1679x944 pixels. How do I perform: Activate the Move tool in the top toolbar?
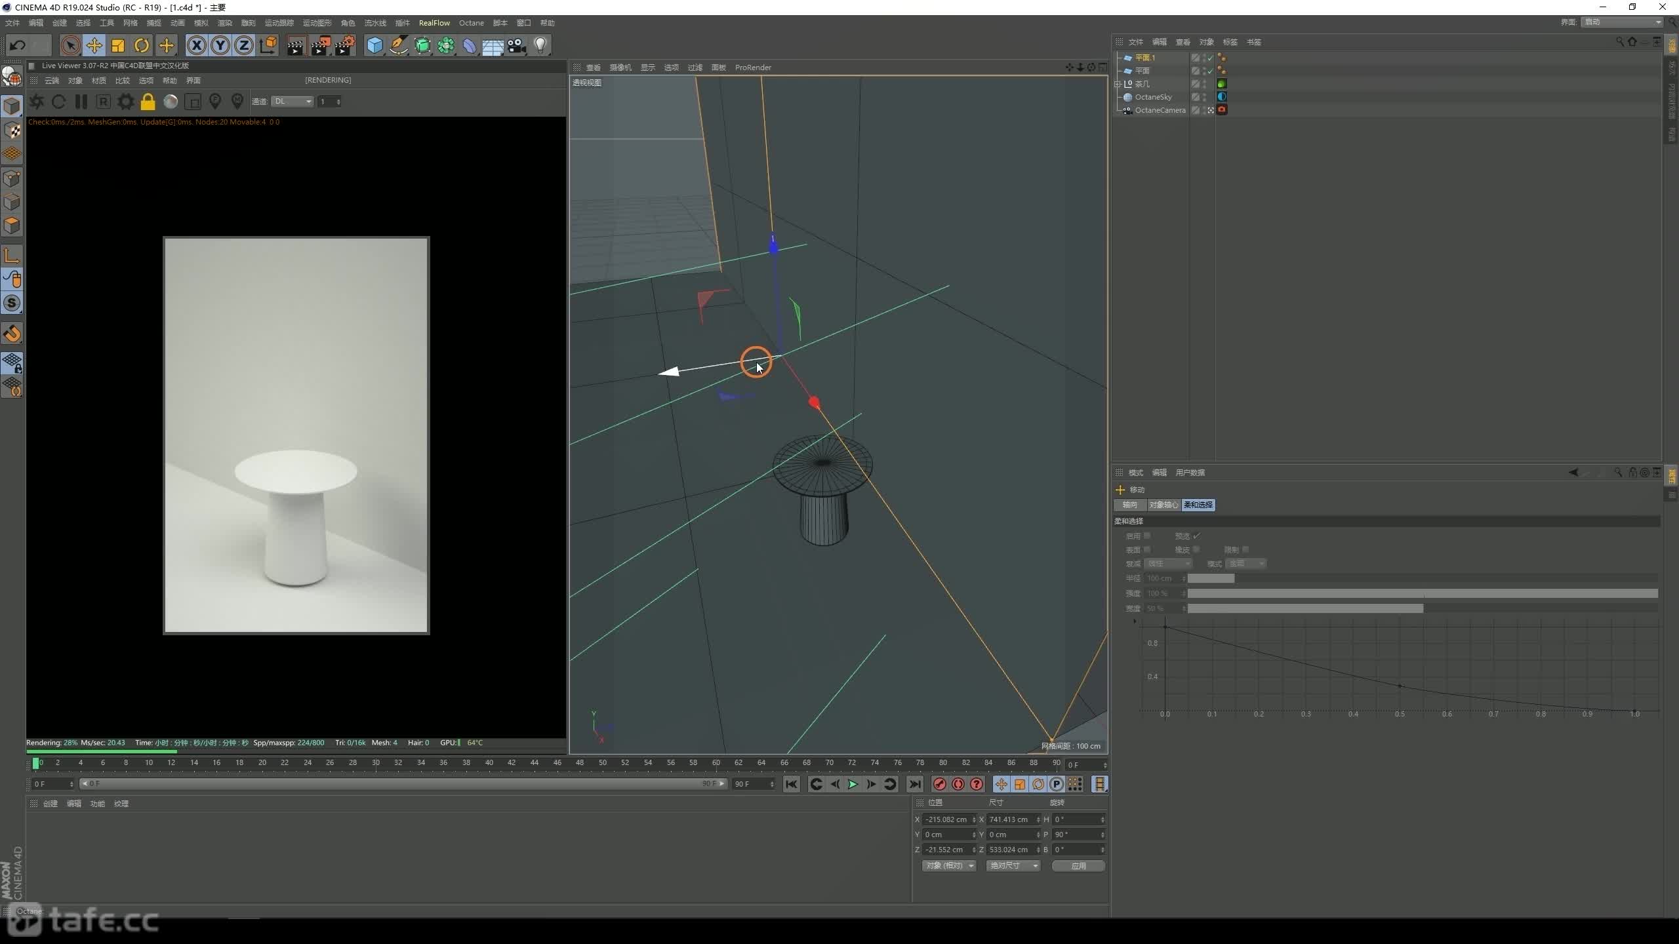pos(94,45)
